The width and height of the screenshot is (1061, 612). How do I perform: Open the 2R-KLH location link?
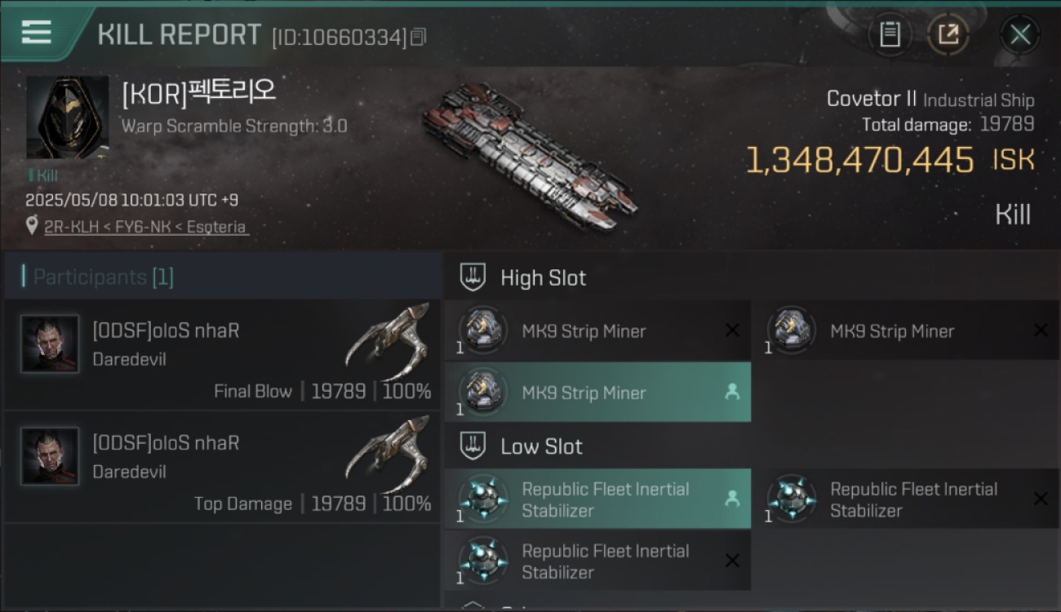(x=66, y=227)
